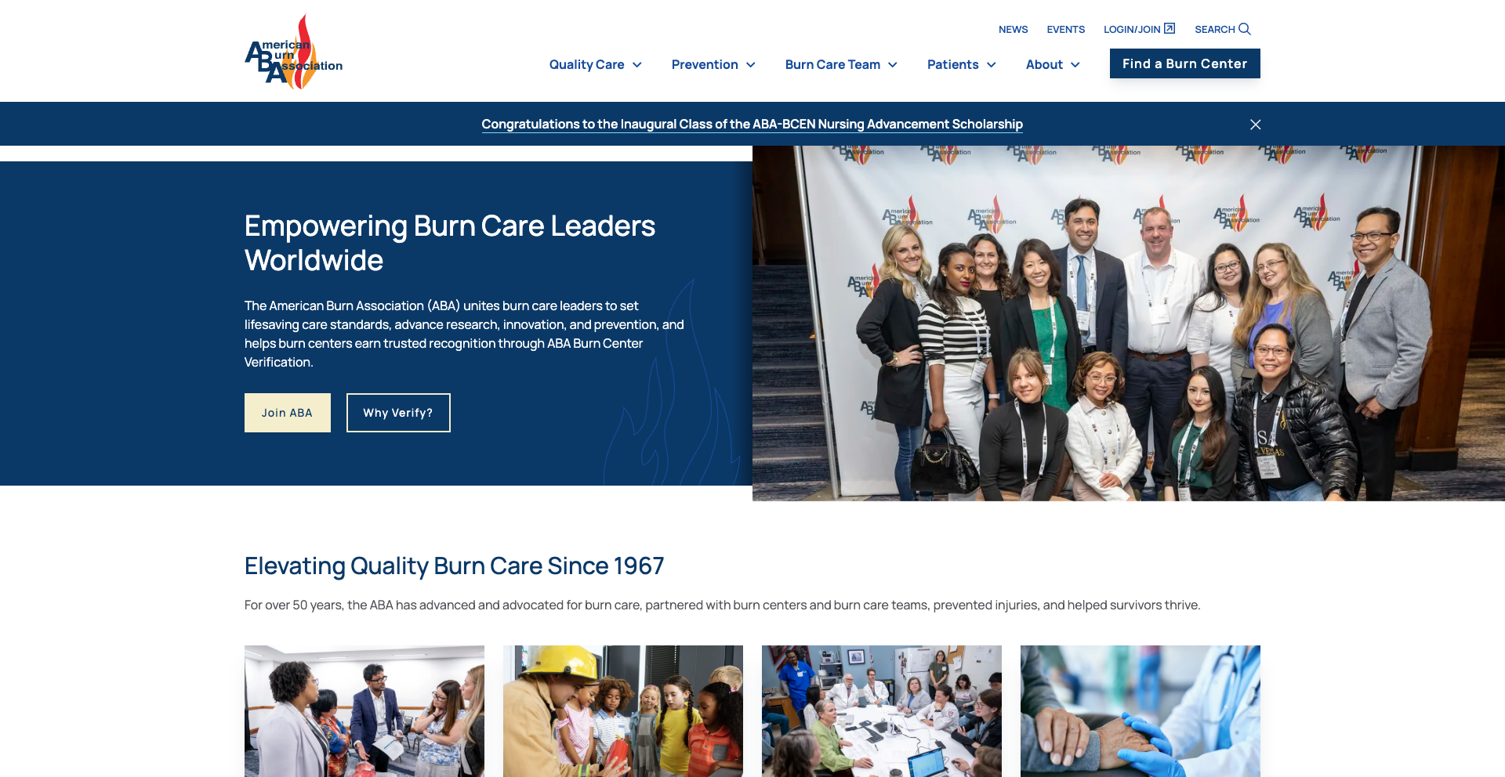Expand the Quality Care chevron
Viewport: 1505px width, 777px height.
(637, 65)
